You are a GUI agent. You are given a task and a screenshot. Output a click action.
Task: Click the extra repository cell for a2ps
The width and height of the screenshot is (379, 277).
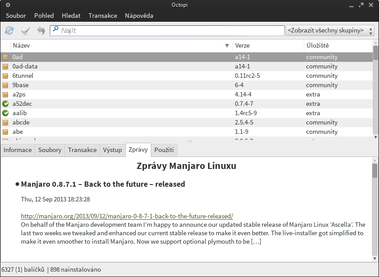coord(313,94)
